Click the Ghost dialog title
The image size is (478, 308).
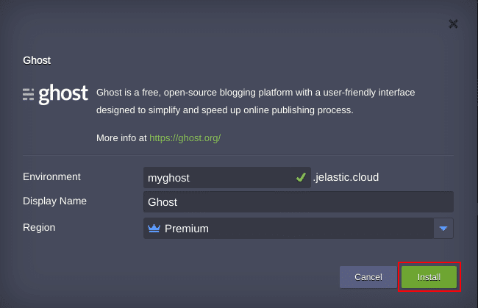pos(37,60)
